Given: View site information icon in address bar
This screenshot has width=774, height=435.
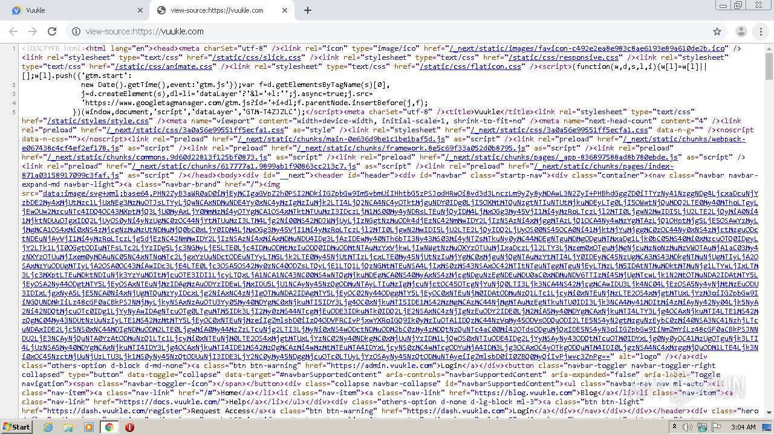Looking at the screenshot, I should coord(76,31).
